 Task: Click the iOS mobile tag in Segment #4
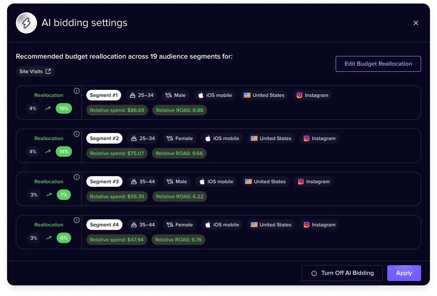point(222,225)
